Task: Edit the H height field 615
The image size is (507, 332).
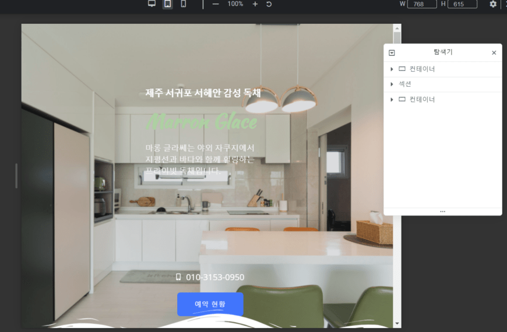Action: coord(462,4)
